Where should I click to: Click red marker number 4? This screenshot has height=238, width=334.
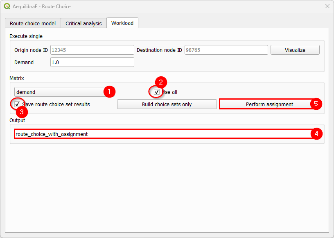(x=317, y=133)
